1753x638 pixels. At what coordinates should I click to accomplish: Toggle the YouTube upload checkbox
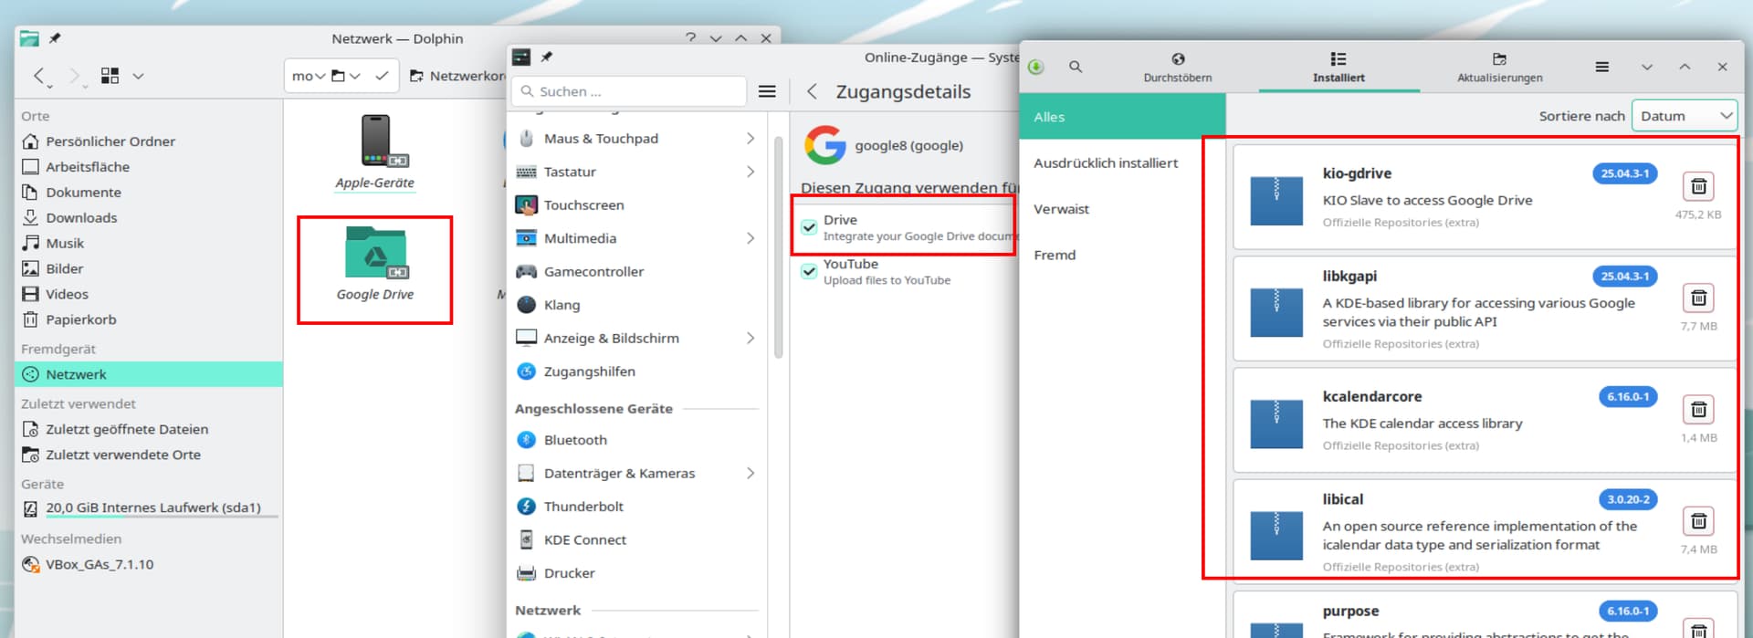coord(809,271)
